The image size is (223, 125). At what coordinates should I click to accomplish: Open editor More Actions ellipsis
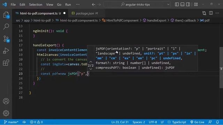(217, 13)
